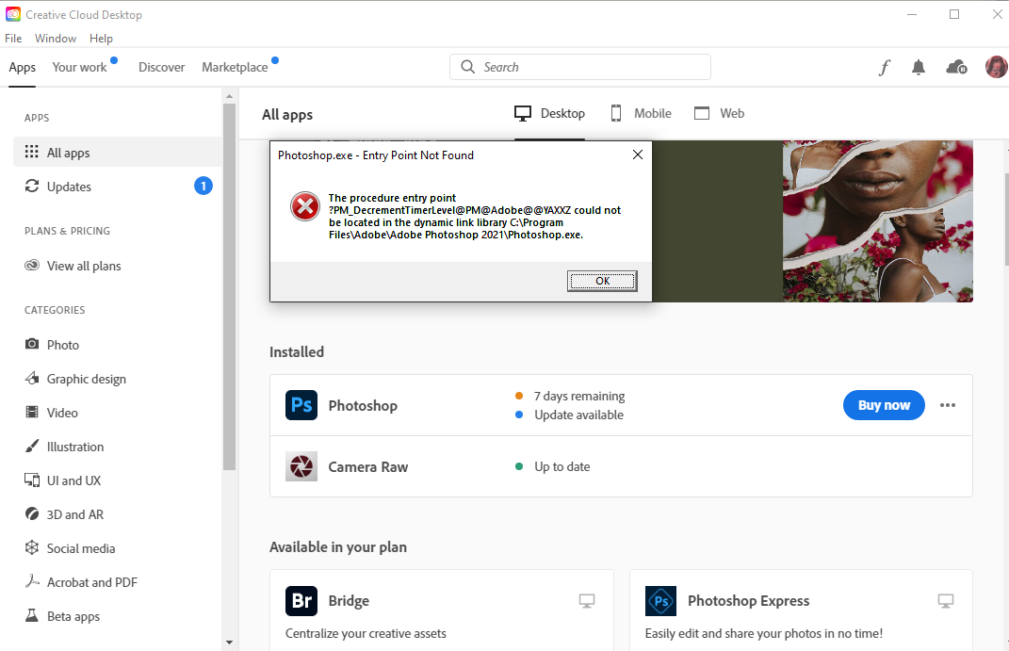Open View all plans

click(117, 266)
